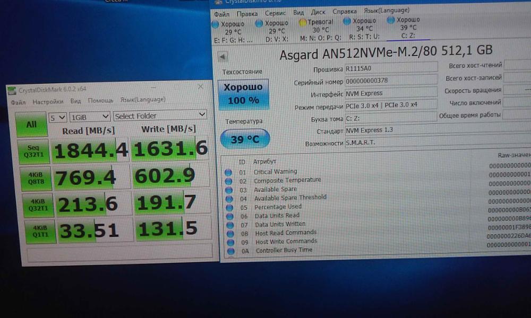Viewport: 531px width, 318px height.
Task: Open Вид menu in CrystalDiskMark
Action: pos(75,101)
